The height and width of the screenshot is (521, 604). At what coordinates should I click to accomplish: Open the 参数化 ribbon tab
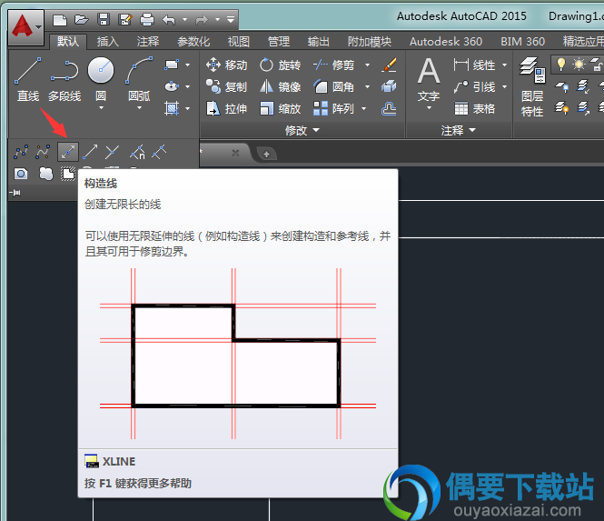pos(193,41)
